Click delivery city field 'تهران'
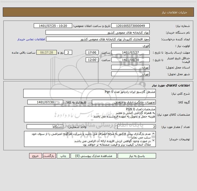This screenshot has width=197, height=191. coord(130,74)
